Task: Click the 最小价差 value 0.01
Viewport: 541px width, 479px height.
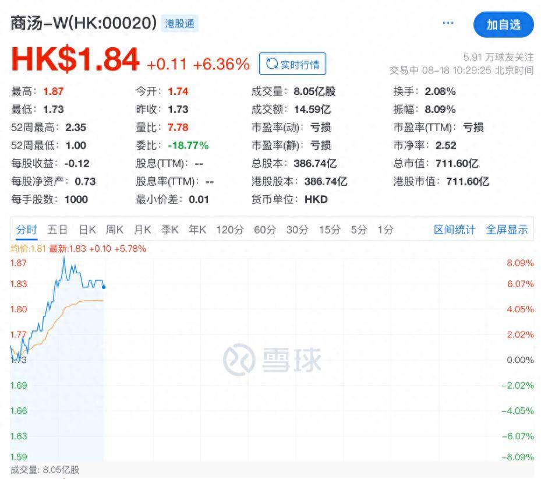Action: 199,199
